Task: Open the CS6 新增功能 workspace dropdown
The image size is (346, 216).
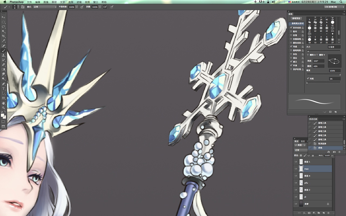Action: [x=334, y=7]
